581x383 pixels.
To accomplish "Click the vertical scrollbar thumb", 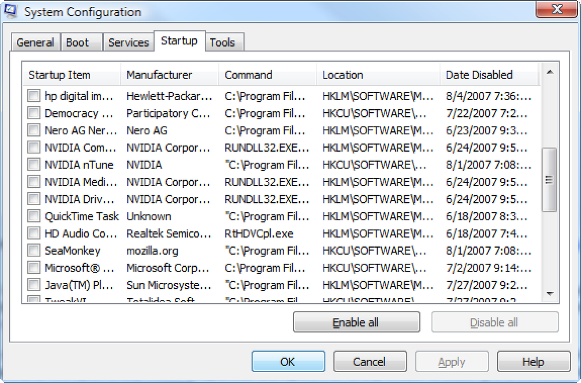I will [x=549, y=180].
